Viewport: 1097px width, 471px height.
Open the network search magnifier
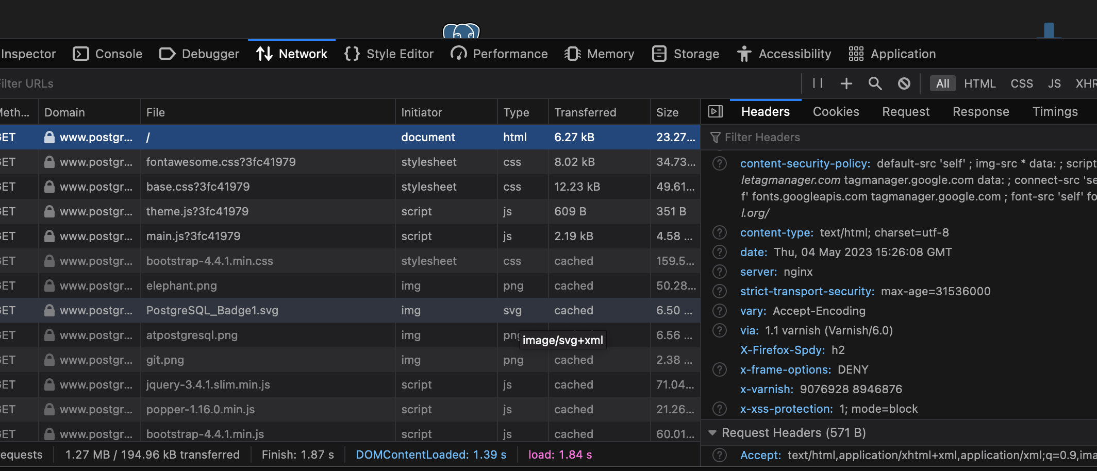[x=875, y=83]
